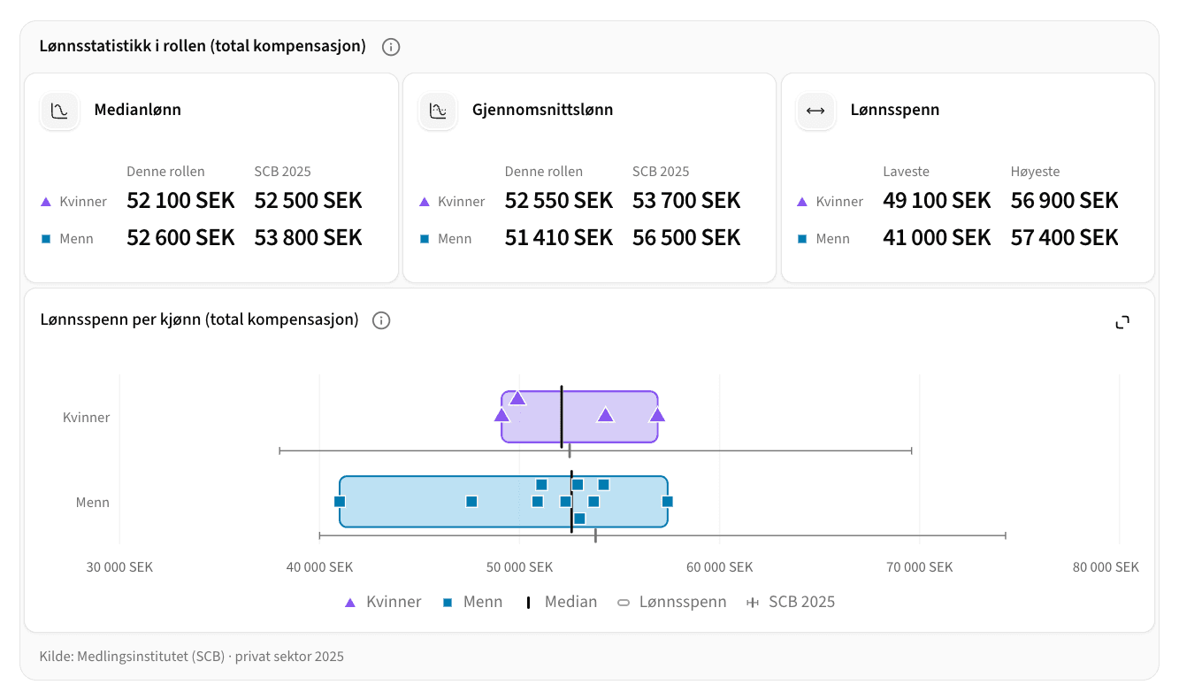Click purple triangle beside Kvinner in Gjennomsnittslønn card
The image size is (1179, 700).
click(425, 202)
